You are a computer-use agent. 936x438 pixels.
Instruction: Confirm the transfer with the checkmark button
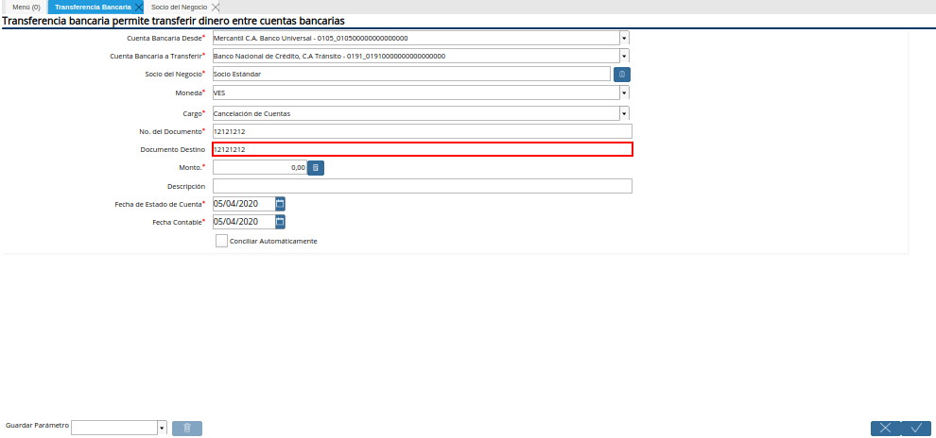click(x=916, y=428)
